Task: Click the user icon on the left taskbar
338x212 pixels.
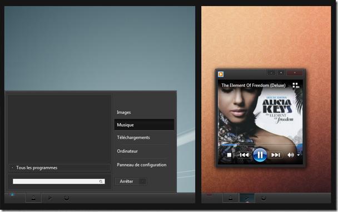Action: (x=33, y=198)
